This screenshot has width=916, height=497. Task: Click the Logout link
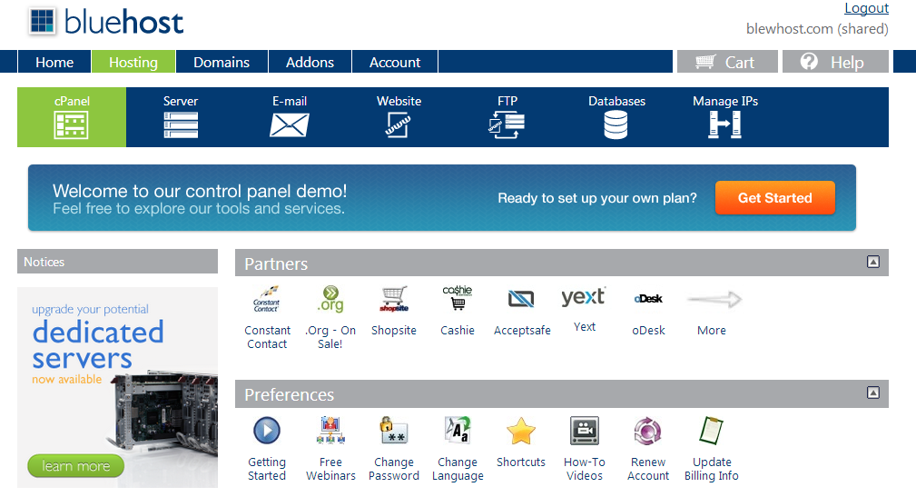coord(866,8)
